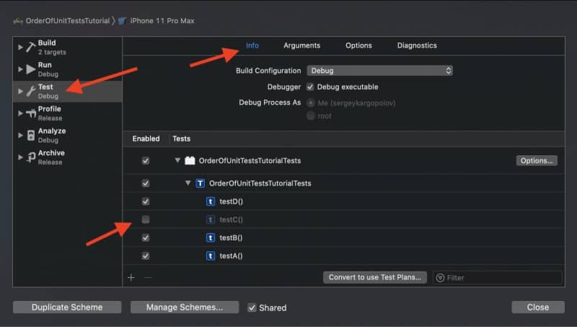Enable the testC() checkbox

pos(146,219)
